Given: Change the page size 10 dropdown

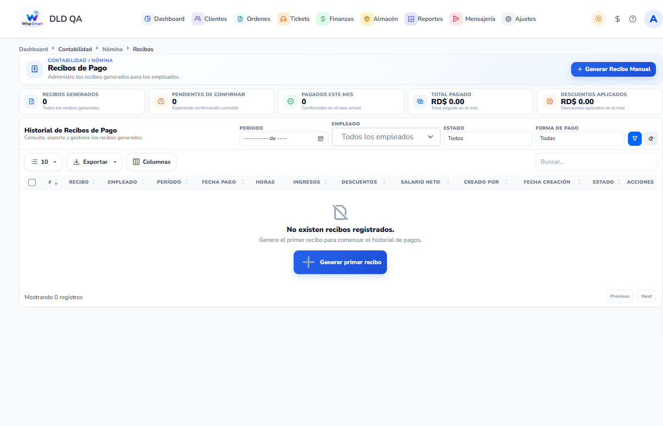Looking at the screenshot, I should pos(44,162).
